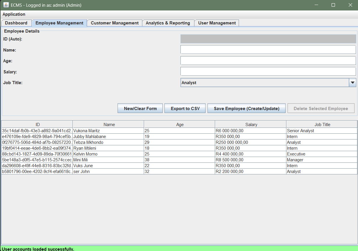358x251 pixels.
Task: Open the Job Title dropdown arrow
Action: [352, 83]
